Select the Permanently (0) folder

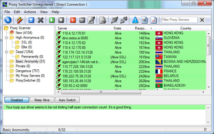[32, 57]
